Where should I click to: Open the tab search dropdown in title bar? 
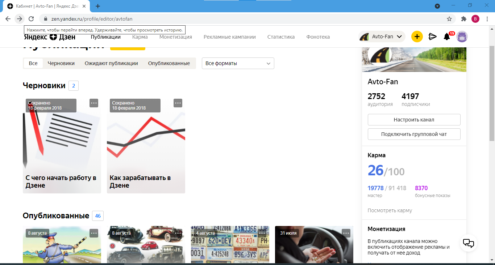(437, 6)
